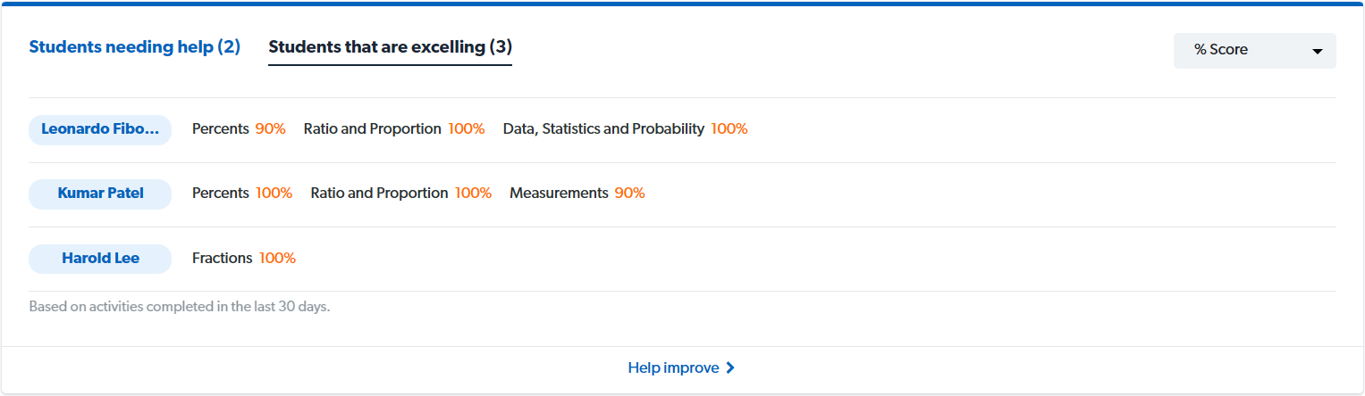Open the % Score dropdown
The width and height of the screenshot is (1365, 396).
coord(1254,51)
